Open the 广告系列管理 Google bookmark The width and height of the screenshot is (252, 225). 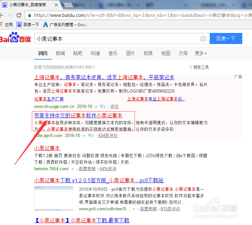point(65,24)
